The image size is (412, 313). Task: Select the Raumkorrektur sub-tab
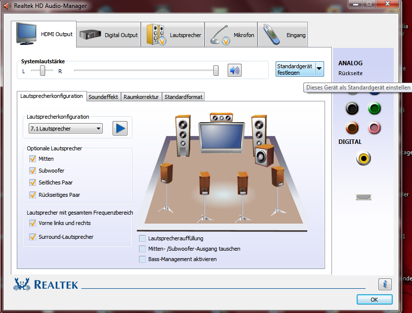(141, 97)
